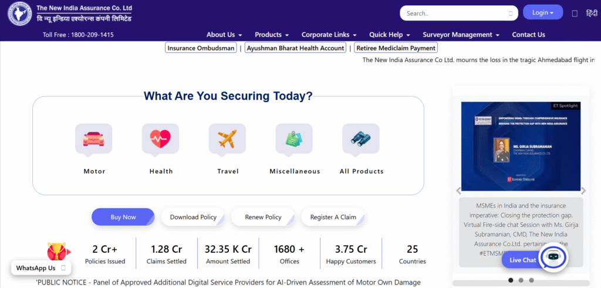Click the 1680 + Offices stat
The image size is (601, 288).
[x=289, y=255]
